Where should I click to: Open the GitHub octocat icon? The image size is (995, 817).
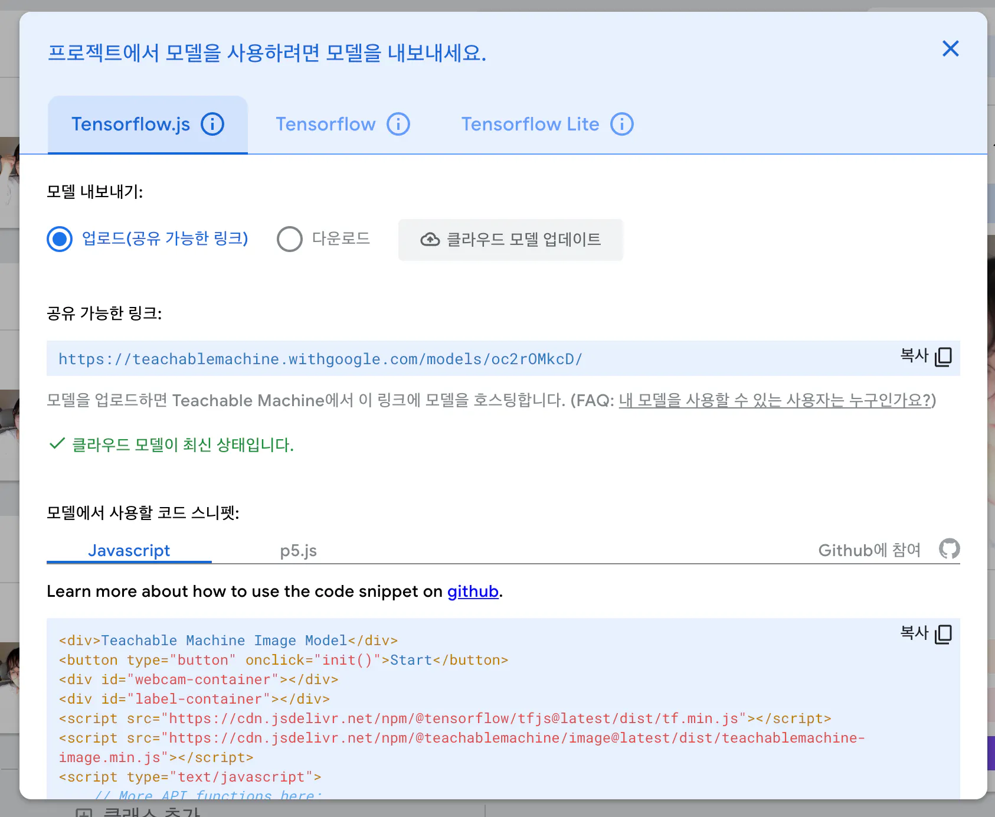[949, 549]
